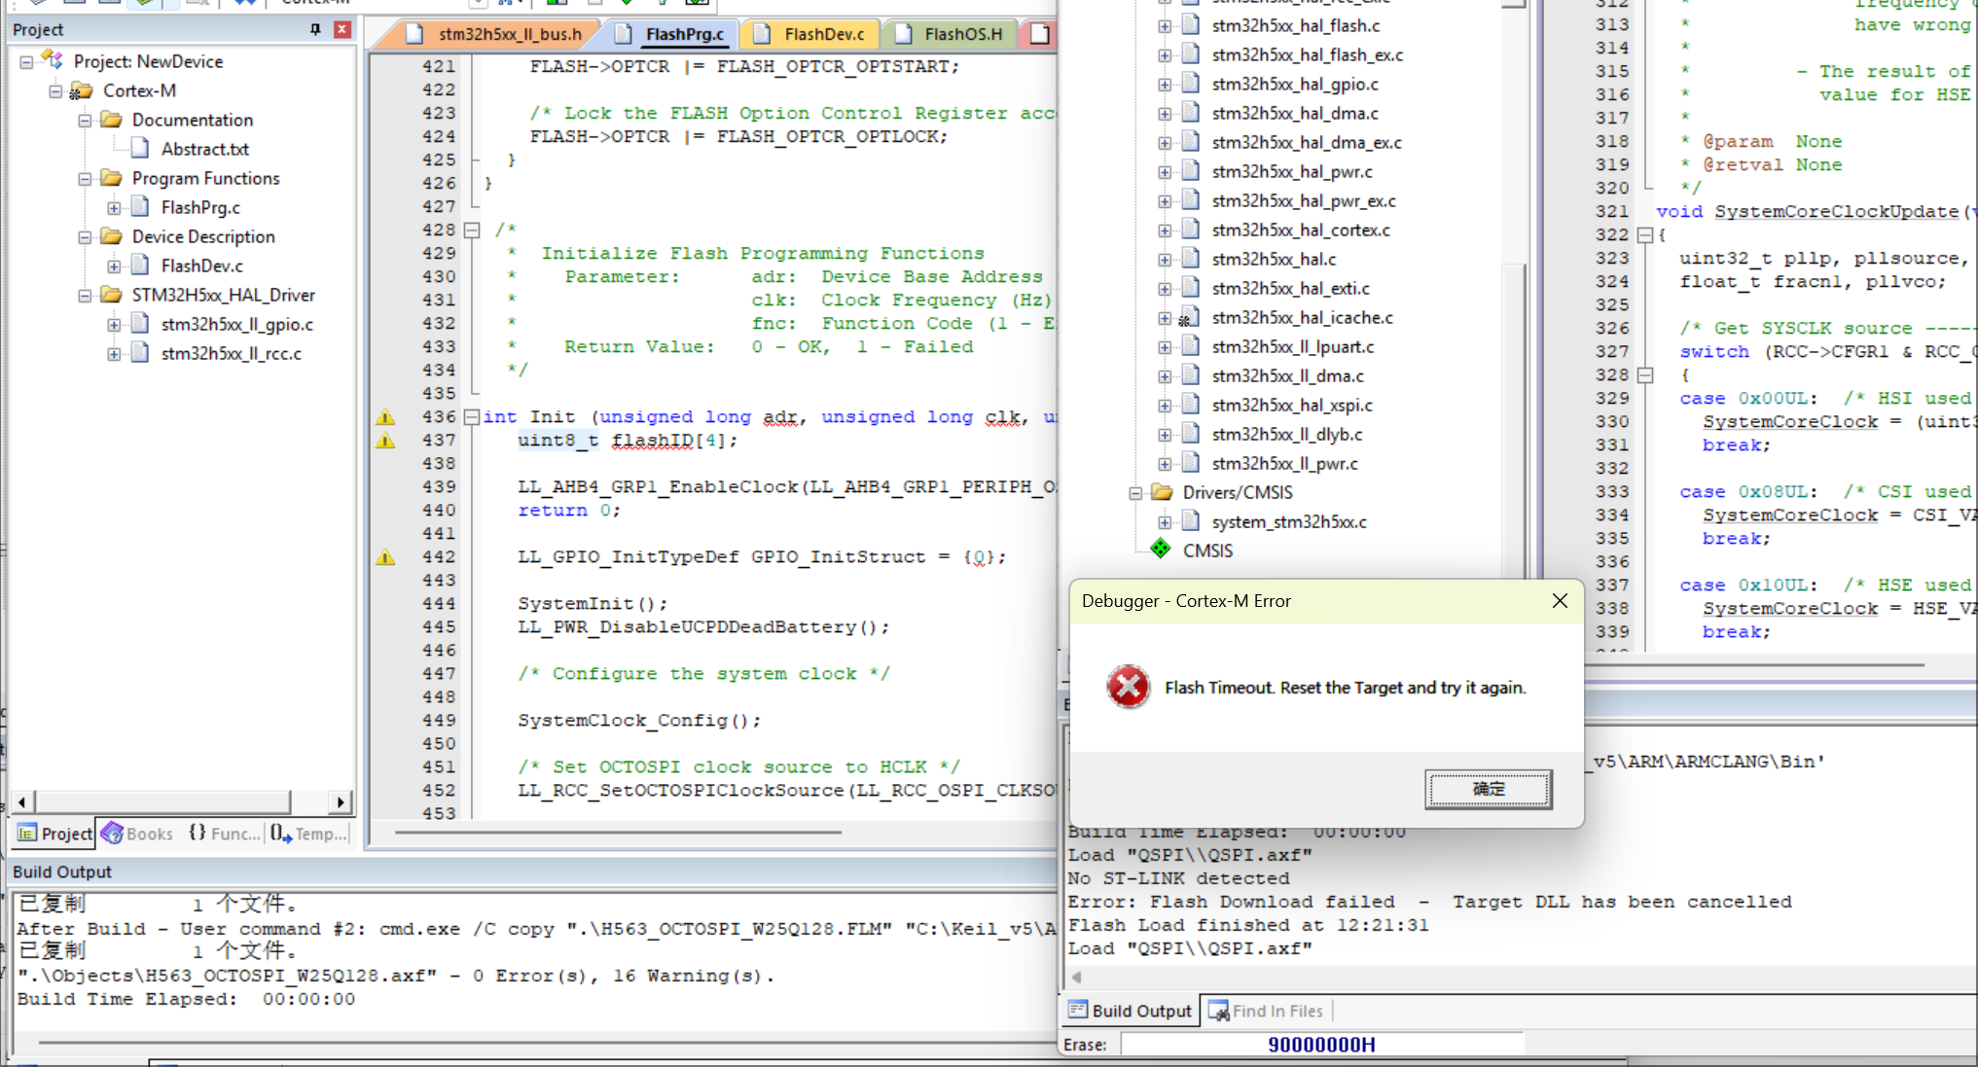Expand stm32h5xx_ll_rcc.c in left project tree
This screenshot has height=1067, width=1978.
(114, 353)
